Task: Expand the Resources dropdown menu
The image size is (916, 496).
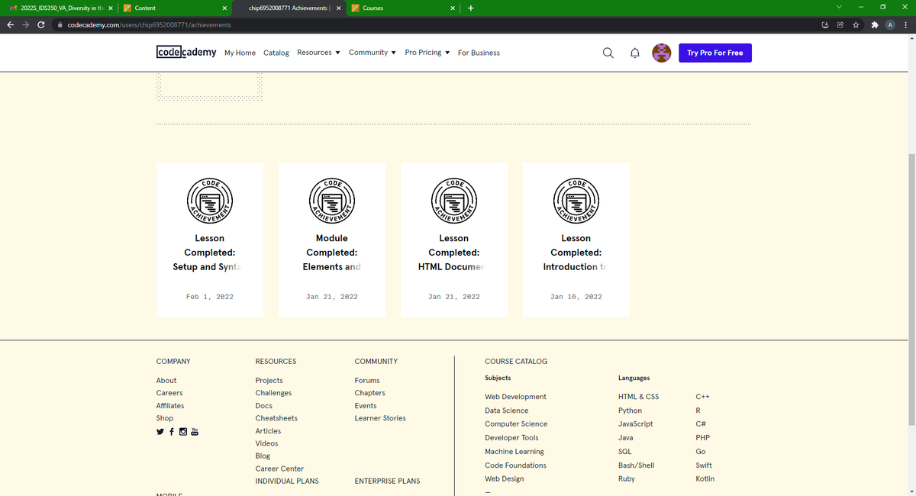Action: pyautogui.click(x=318, y=53)
